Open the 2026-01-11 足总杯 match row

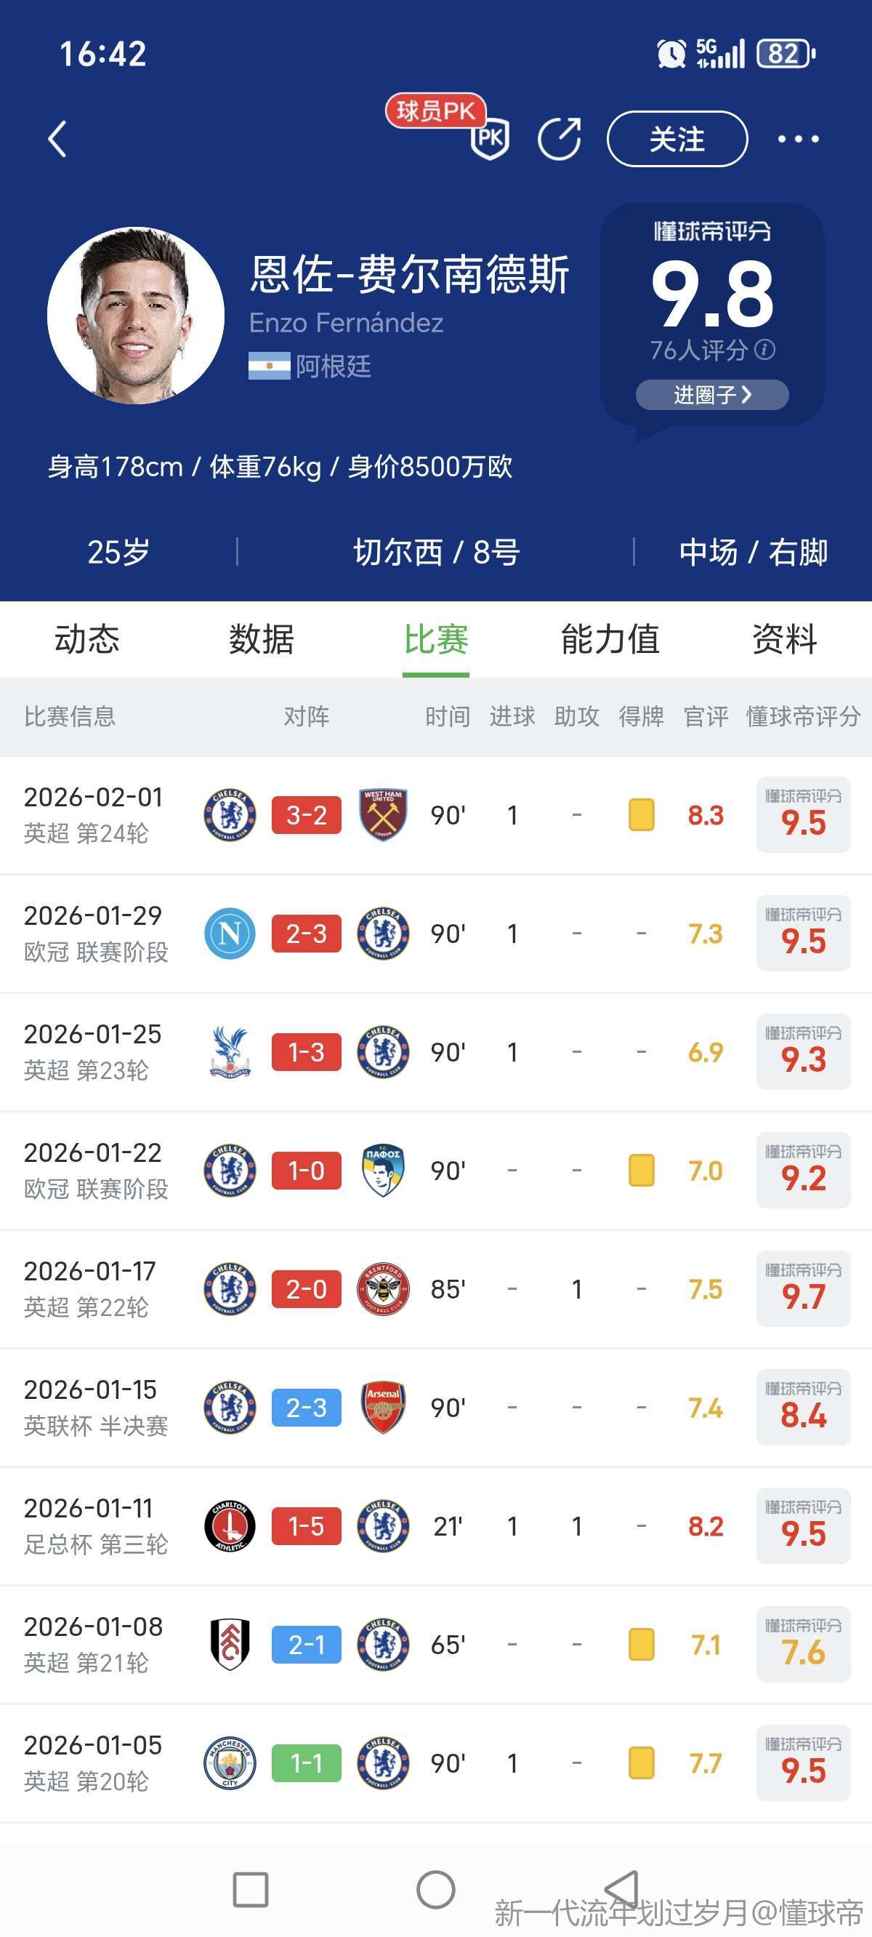[96, 1526]
